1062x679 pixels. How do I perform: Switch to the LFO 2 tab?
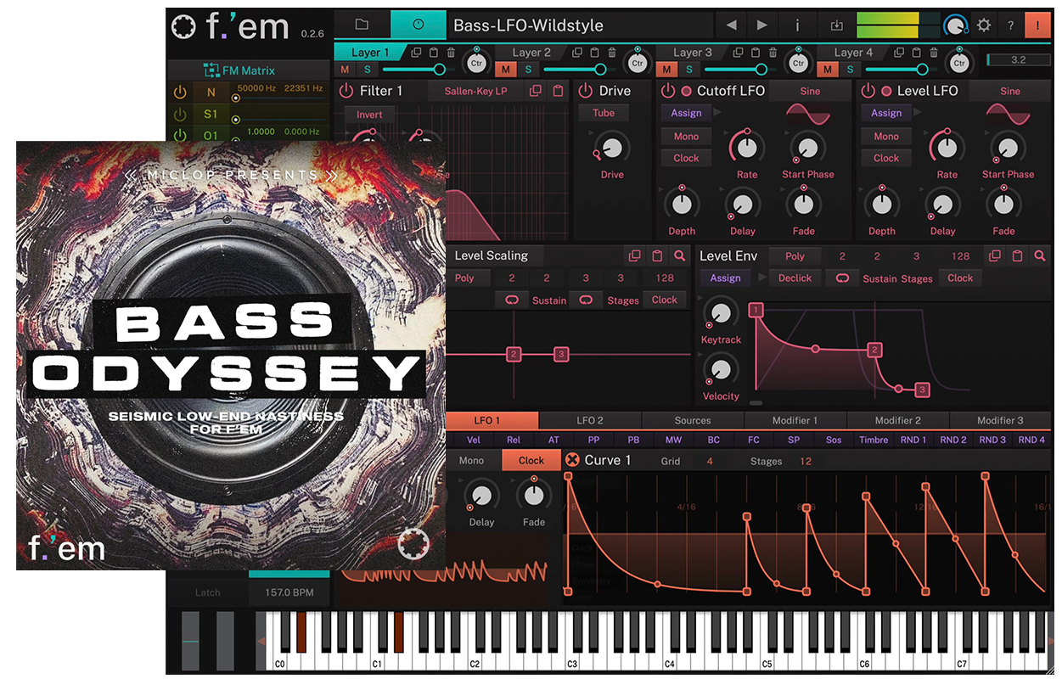(x=590, y=420)
